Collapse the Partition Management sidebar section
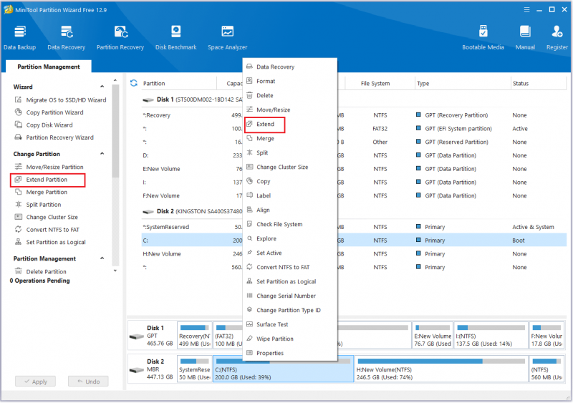The width and height of the screenshot is (573, 403). coord(102,258)
